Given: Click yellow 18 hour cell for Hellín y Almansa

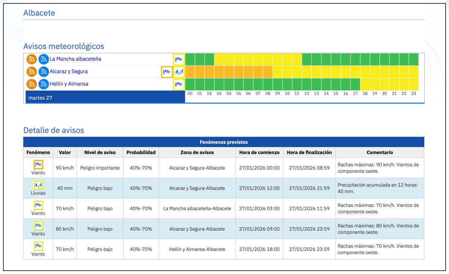Looking at the screenshot, I should [365, 84].
